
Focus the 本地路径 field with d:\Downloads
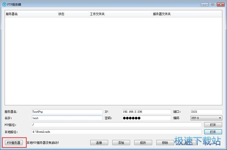coord(117,132)
